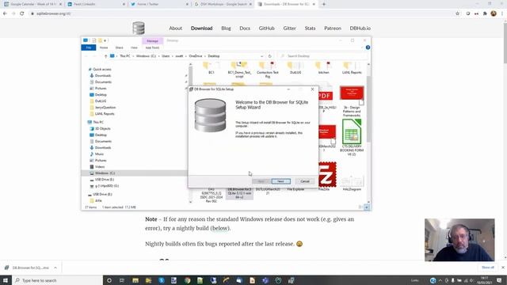The image size is (507, 285).
Task: Select the 3b Design Patterns and Frameworks file
Action: point(352,101)
